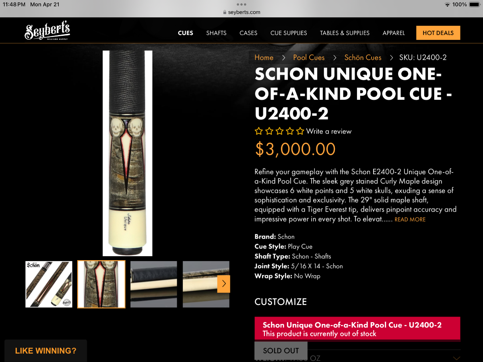Tap the orange next-thumbnail arrow
483x362 pixels.
tap(224, 284)
